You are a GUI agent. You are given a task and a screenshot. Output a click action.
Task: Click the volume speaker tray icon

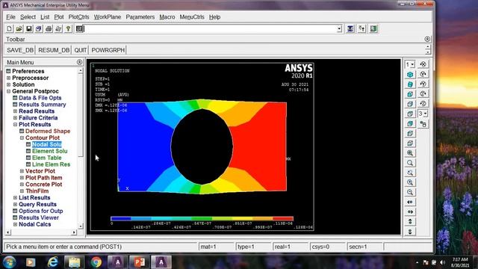pyautogui.click(x=443, y=262)
